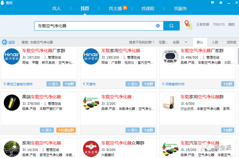Click 付费加群 button for 高端车载空气净化器

[66, 130]
